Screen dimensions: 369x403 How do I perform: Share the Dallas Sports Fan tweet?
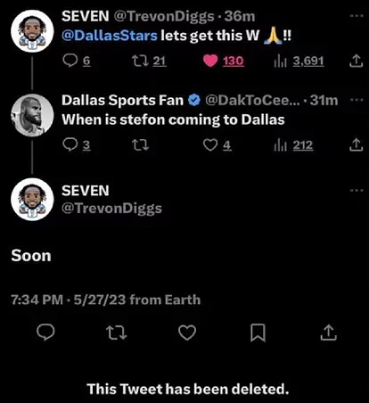(x=356, y=144)
